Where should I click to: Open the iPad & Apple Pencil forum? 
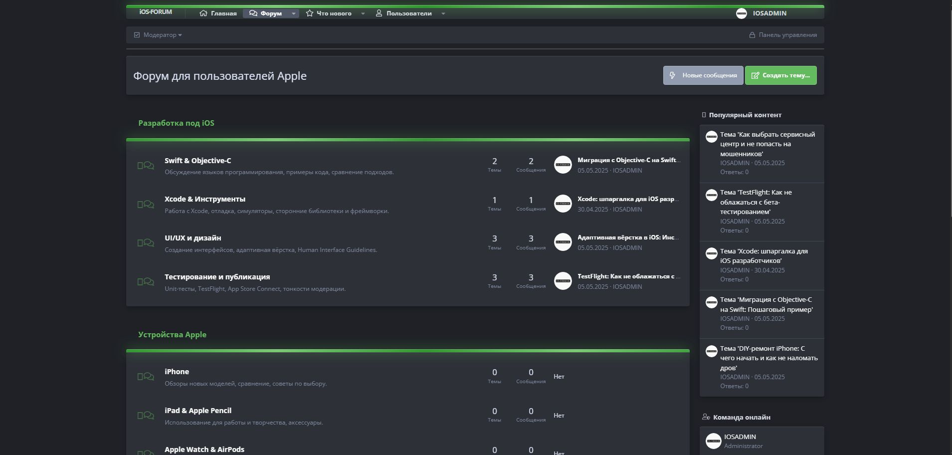198,411
